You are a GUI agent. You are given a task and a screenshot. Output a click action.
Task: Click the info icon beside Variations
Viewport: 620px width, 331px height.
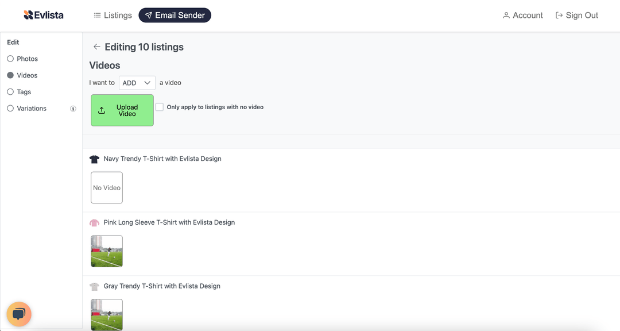click(x=73, y=108)
